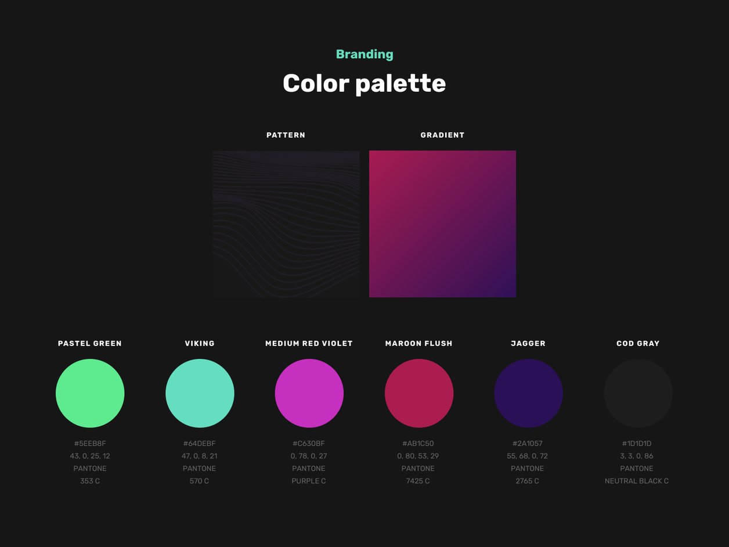The width and height of the screenshot is (729, 547).
Task: Click the magenta-to-purple gradient square
Action: pos(442,224)
